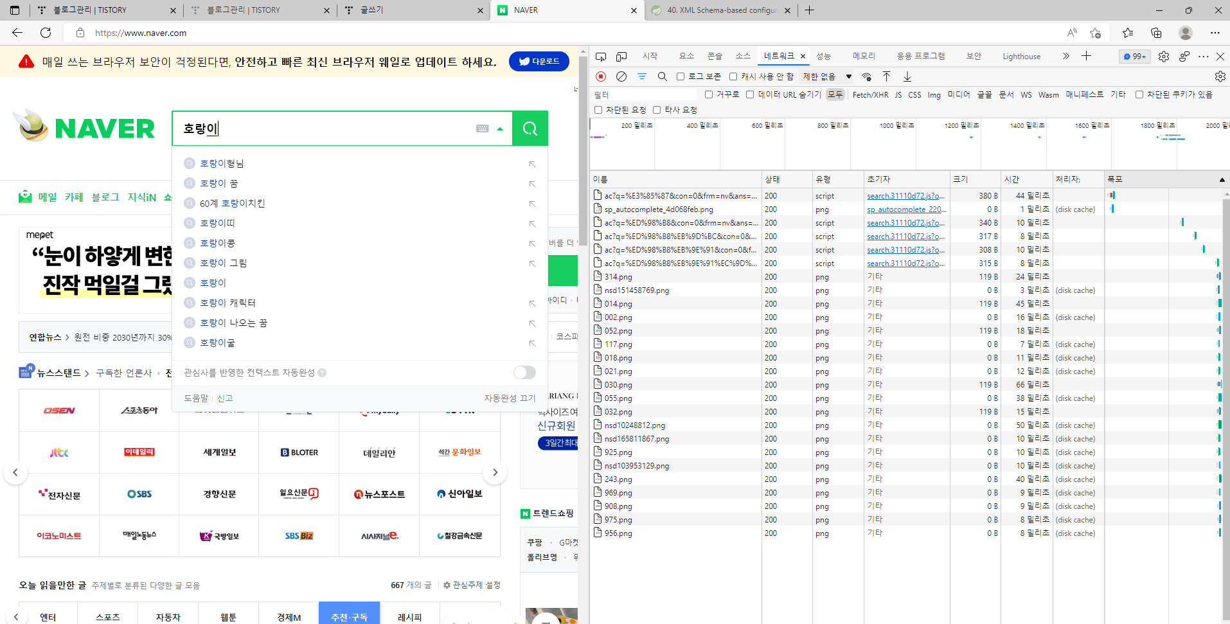Open Network panel settings gear icon
Viewport: 1230px width, 624px height.
point(1220,76)
